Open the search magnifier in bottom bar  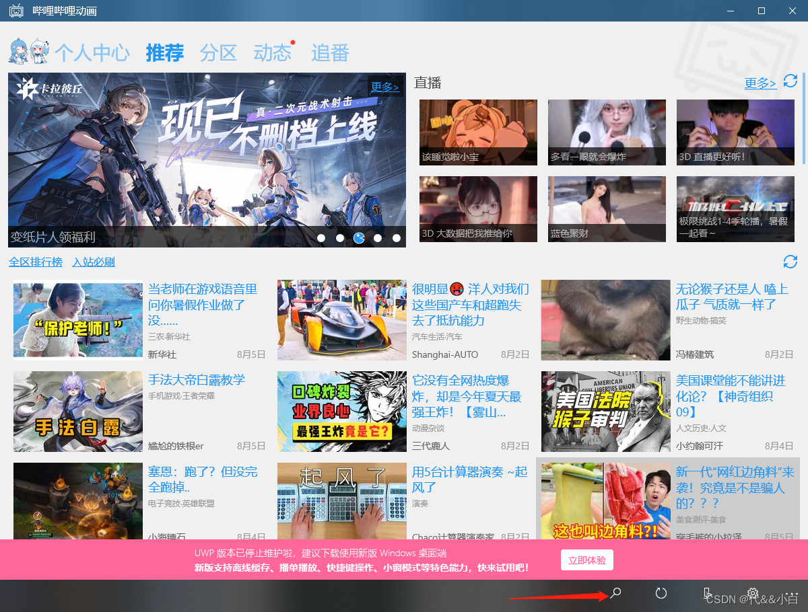[615, 593]
